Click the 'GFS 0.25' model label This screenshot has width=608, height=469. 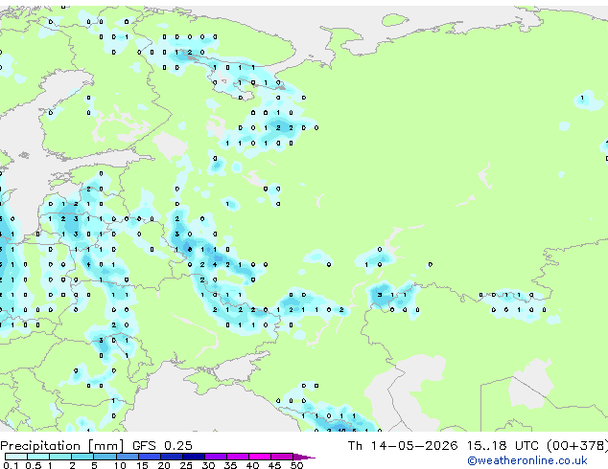pos(162,446)
